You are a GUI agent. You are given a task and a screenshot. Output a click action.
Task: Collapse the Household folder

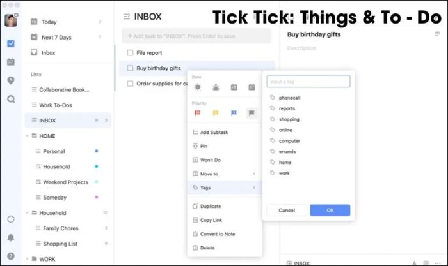pyautogui.click(x=27, y=213)
